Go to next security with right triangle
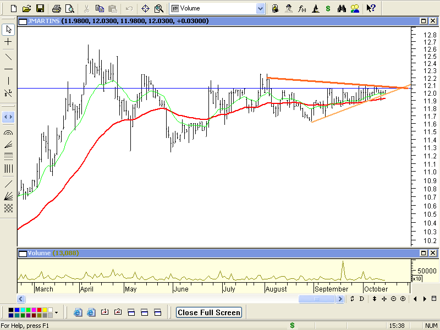This screenshot has width=440, height=330. 425,299
